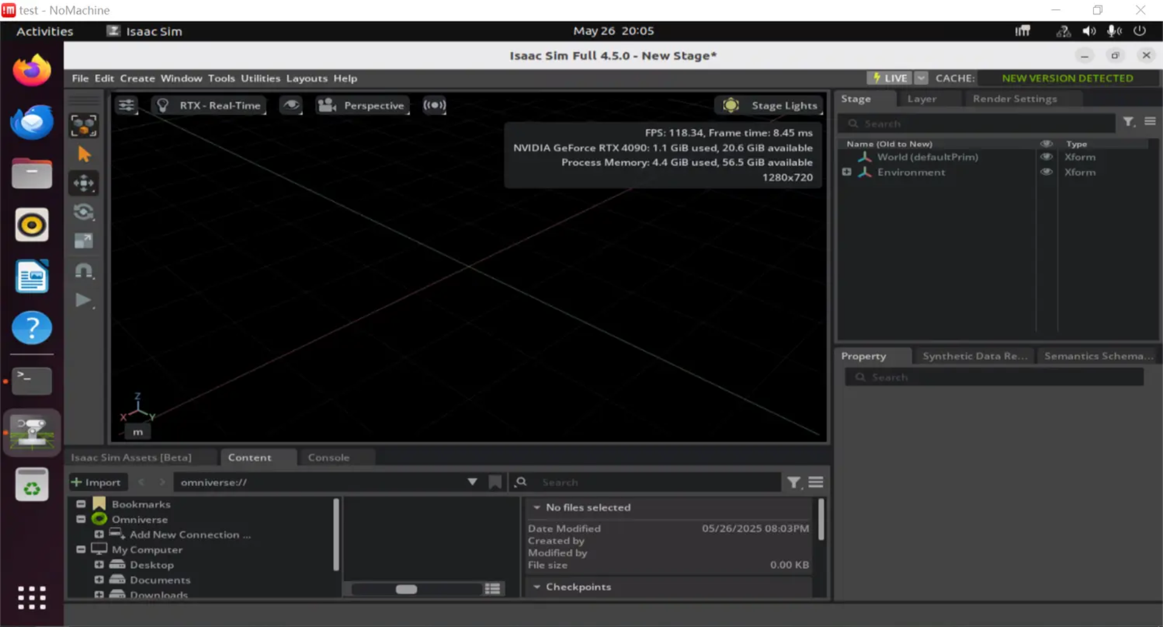Select the Rotate tool in toolbar
The width and height of the screenshot is (1163, 627).
[x=84, y=212]
